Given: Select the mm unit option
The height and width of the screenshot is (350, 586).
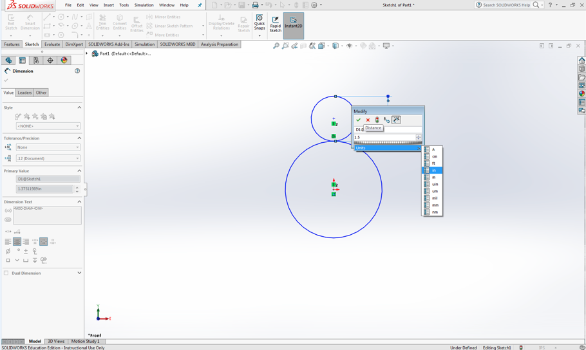Looking at the screenshot, I should 435,205.
